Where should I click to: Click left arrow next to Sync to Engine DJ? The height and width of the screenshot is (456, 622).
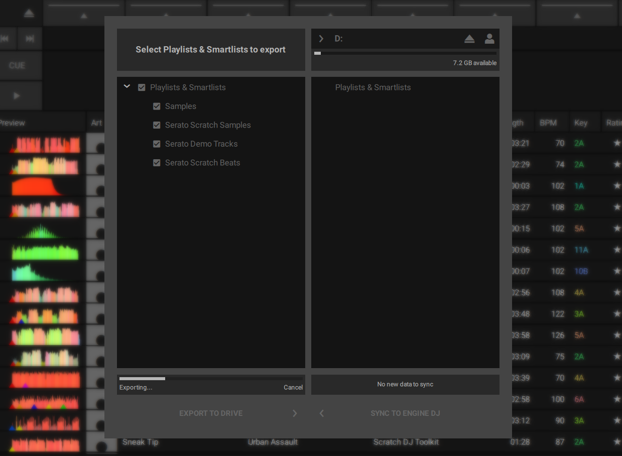[x=322, y=413]
